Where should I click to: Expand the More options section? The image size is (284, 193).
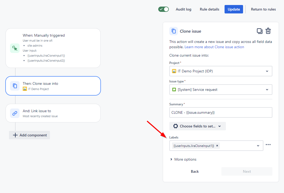pyautogui.click(x=183, y=159)
